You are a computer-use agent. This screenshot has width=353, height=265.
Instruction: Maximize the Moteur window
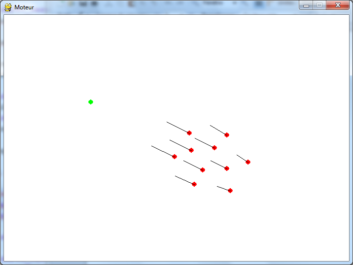tap(319, 5)
